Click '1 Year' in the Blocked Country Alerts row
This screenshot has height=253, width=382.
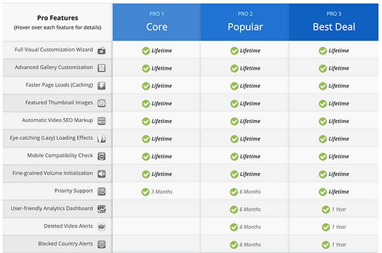point(339,245)
